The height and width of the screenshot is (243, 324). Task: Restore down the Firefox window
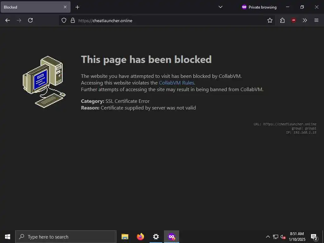[x=302, y=7]
